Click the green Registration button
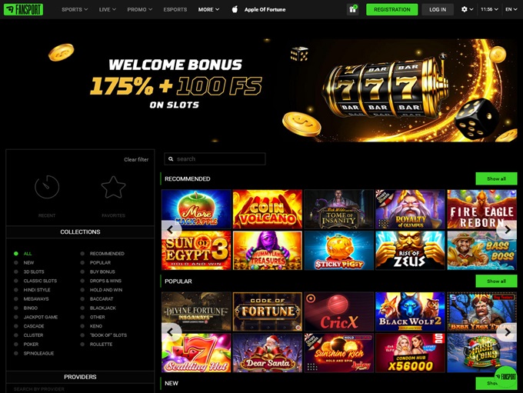Image resolution: width=523 pixels, height=393 pixels. [392, 9]
